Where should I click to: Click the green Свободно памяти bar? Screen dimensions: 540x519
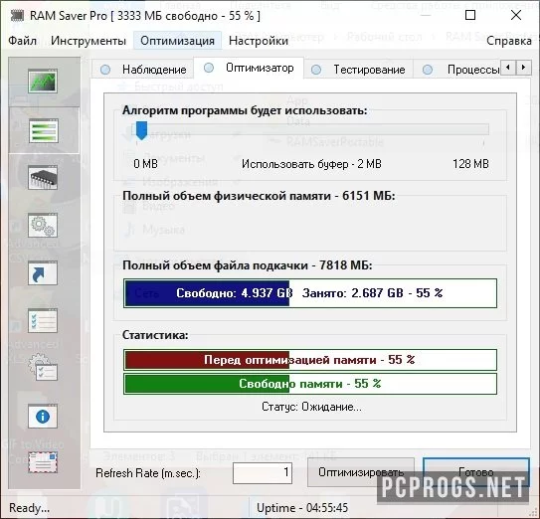pos(310,384)
